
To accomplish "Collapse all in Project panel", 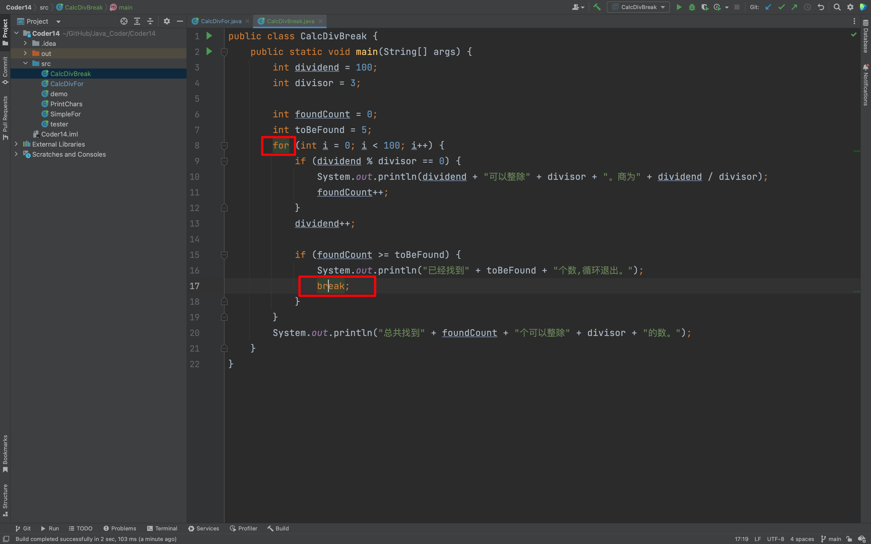I will tap(150, 21).
